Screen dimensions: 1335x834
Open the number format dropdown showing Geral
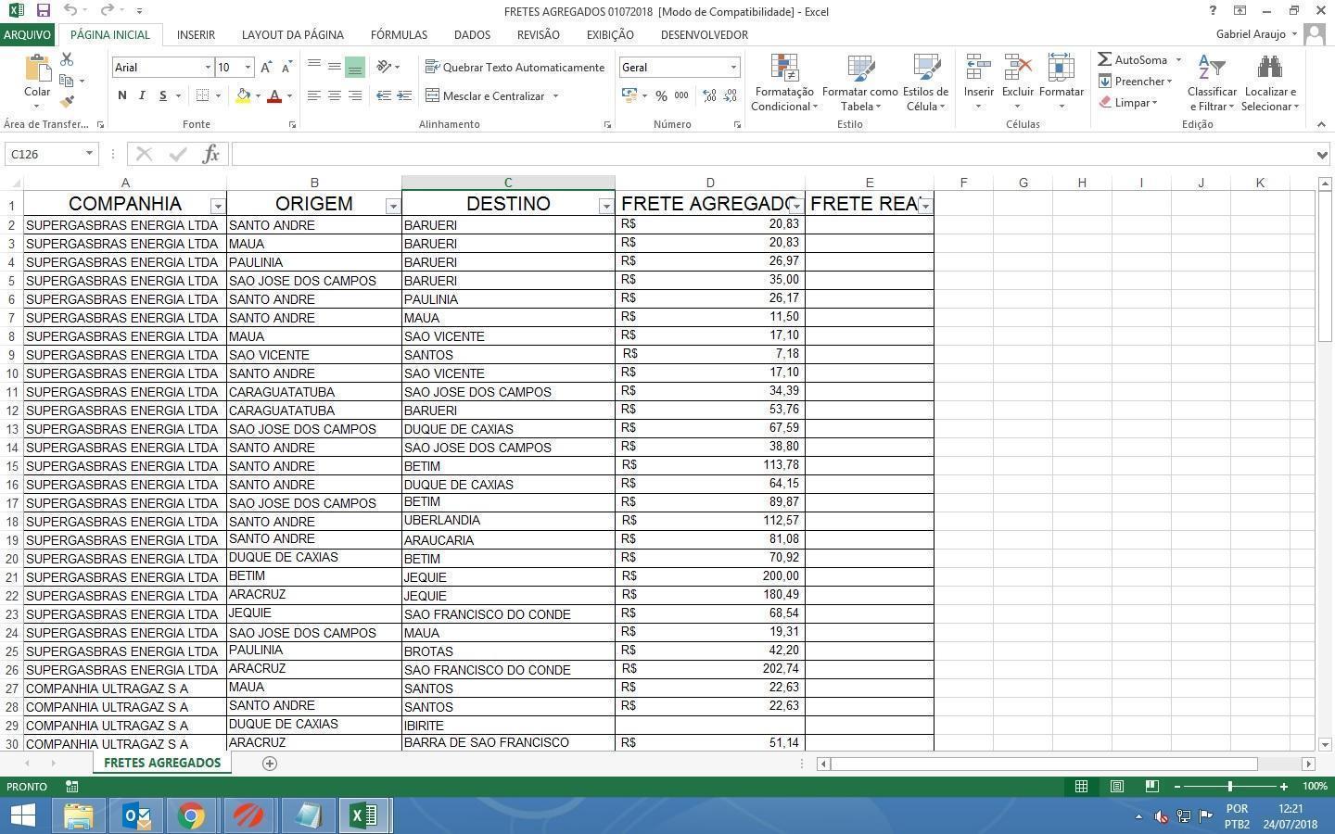(x=733, y=68)
